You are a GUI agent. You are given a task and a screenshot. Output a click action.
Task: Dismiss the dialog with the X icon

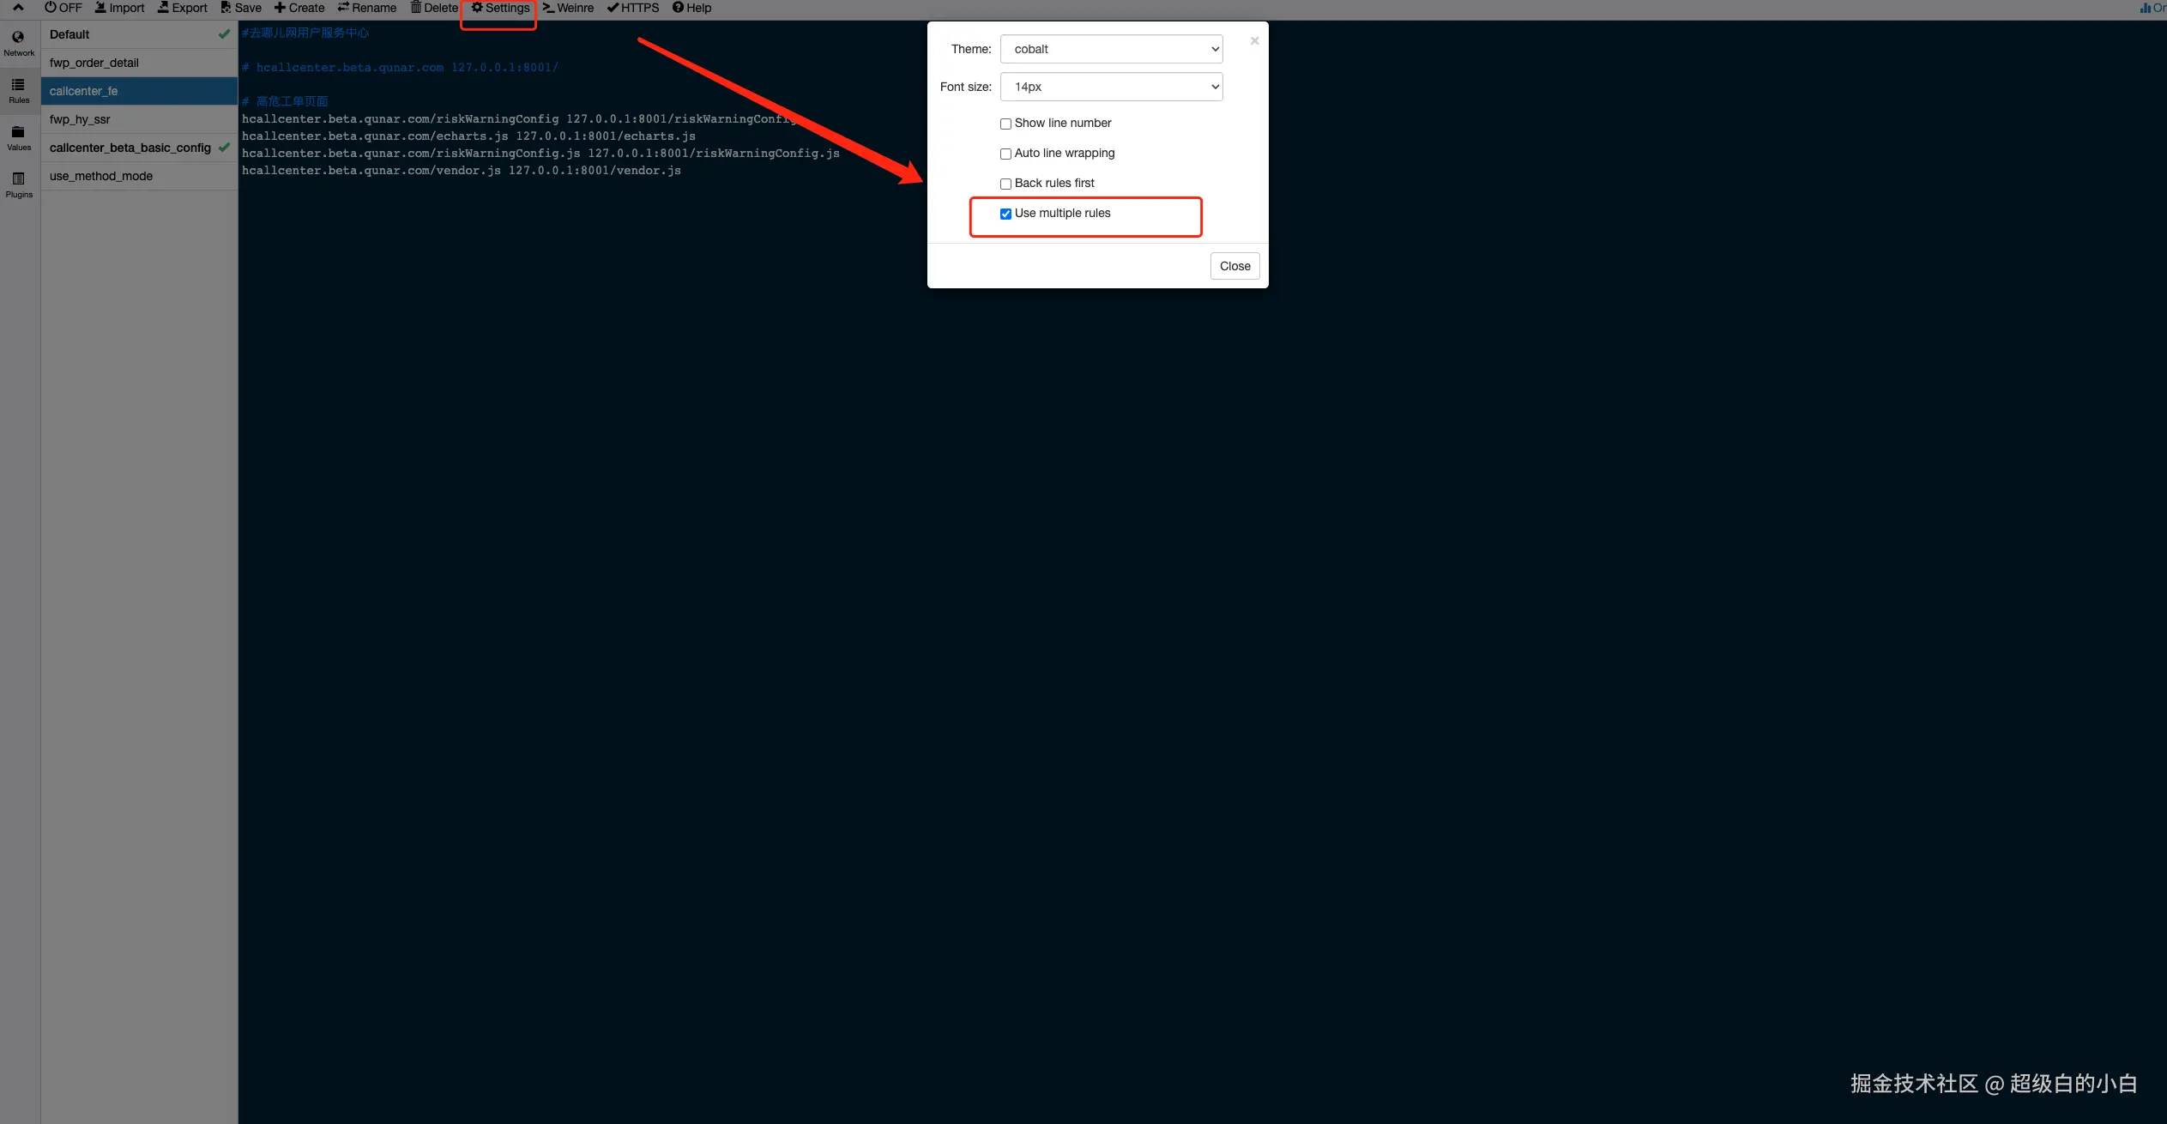[1254, 41]
